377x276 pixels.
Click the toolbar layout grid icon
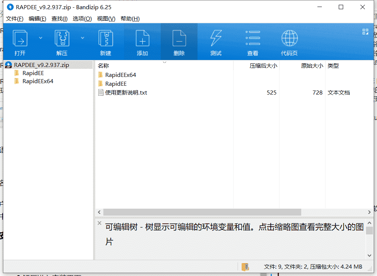tap(365, 32)
